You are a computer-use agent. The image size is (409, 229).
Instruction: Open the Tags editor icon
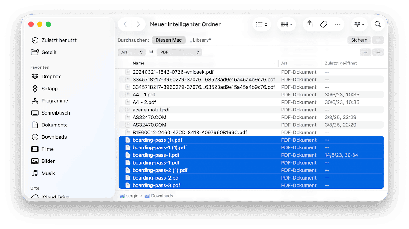324,24
